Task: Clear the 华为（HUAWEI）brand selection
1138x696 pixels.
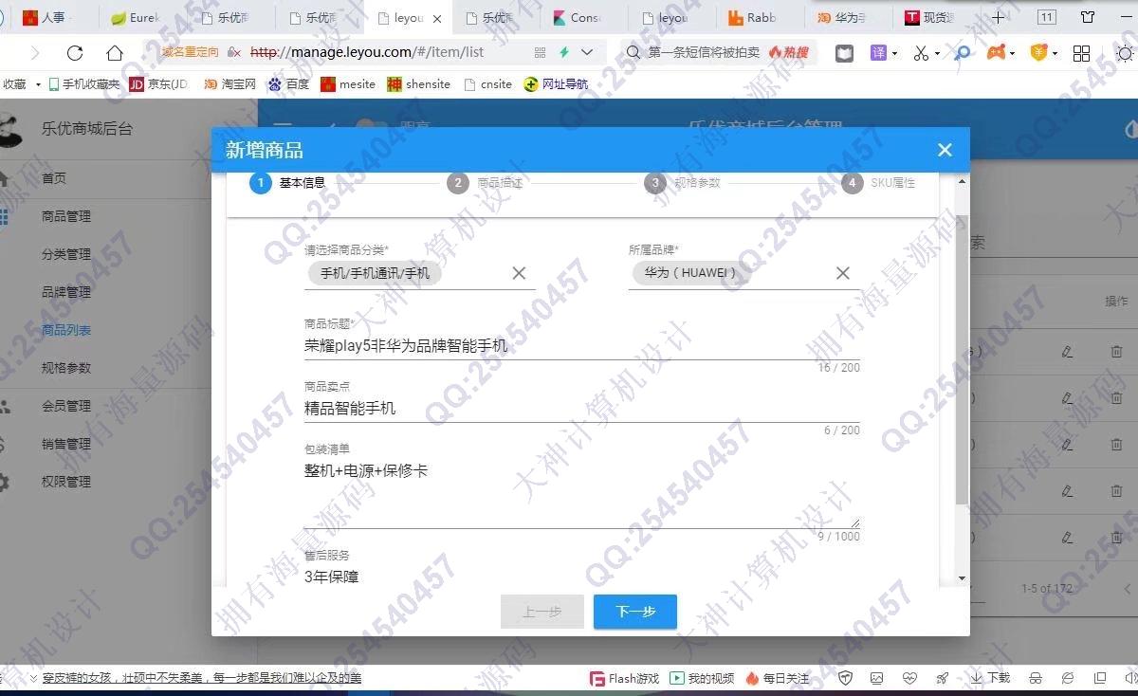Action: pyautogui.click(x=842, y=273)
